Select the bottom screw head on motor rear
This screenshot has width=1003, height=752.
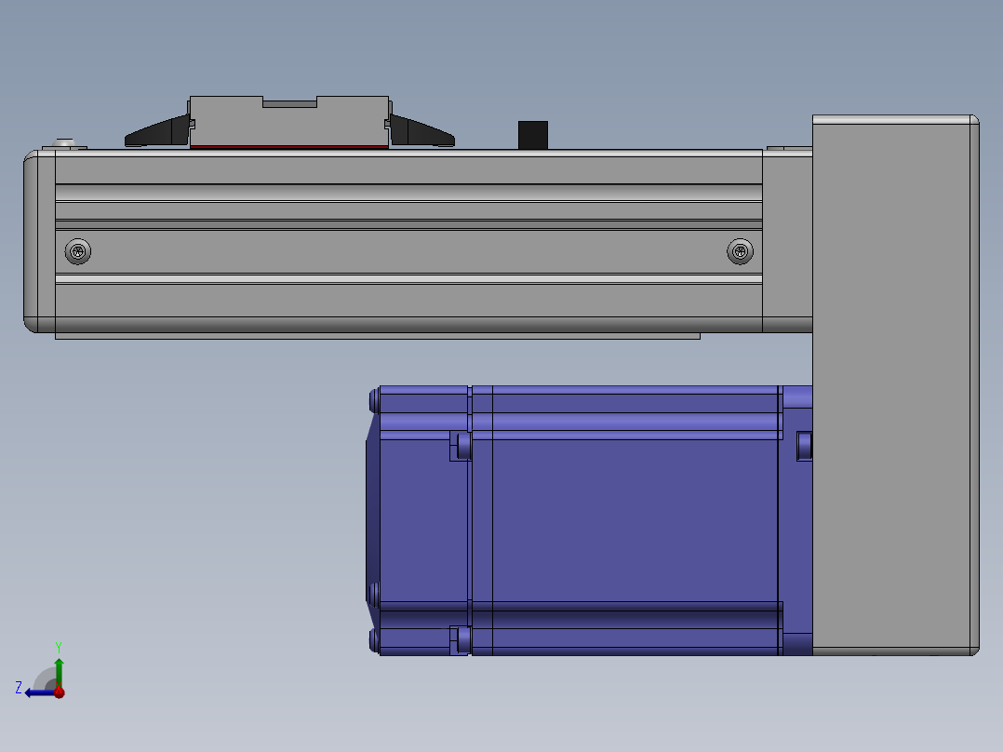pyautogui.click(x=374, y=640)
